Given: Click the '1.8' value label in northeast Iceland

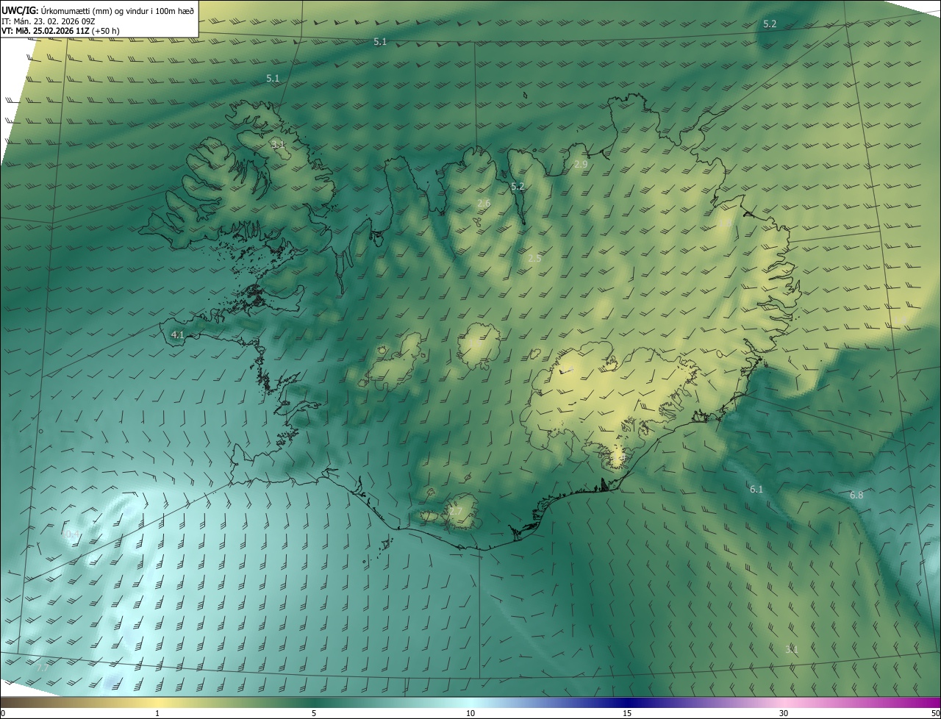Looking at the screenshot, I should 726,223.
